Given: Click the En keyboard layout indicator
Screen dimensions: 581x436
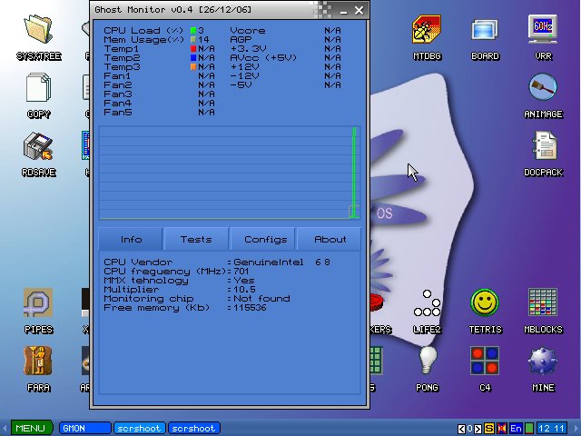Looking at the screenshot, I should click(x=516, y=428).
